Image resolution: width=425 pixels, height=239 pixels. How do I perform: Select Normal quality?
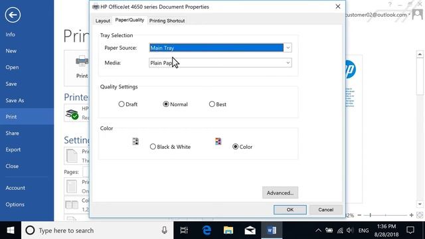click(165, 104)
